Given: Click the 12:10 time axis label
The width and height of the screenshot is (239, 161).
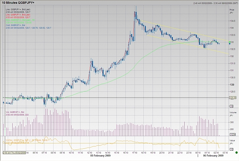Looking at the screenshot, I should pos(89,153).
